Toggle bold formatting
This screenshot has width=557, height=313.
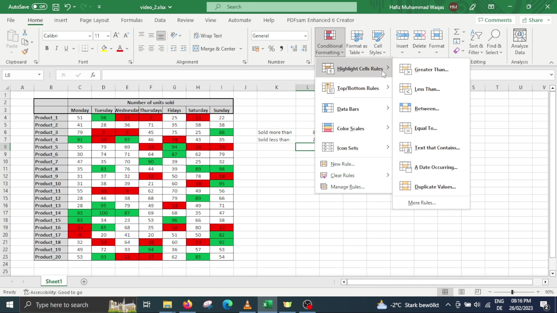click(47, 48)
